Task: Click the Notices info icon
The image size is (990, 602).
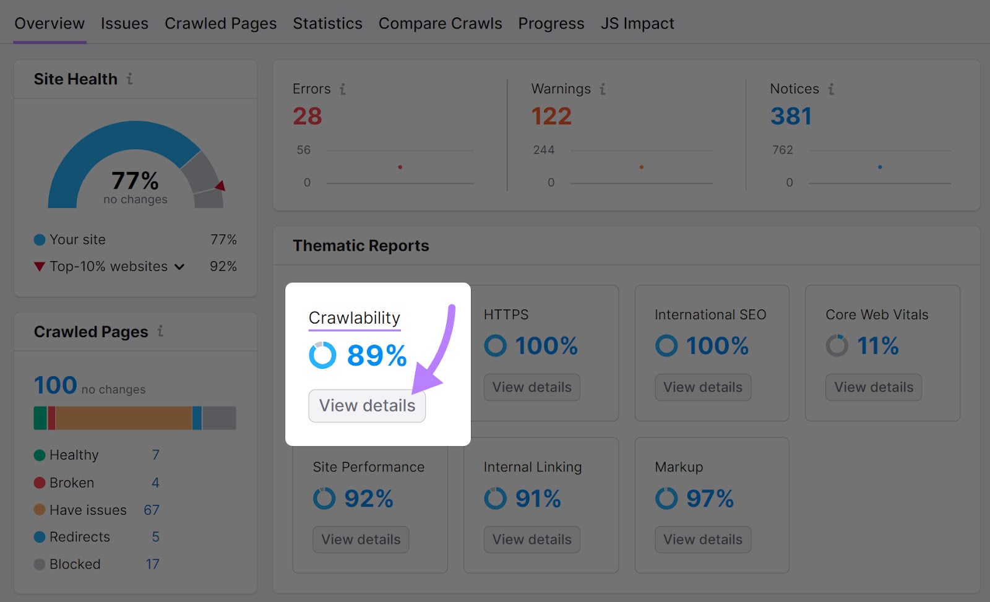Action: 832,89
